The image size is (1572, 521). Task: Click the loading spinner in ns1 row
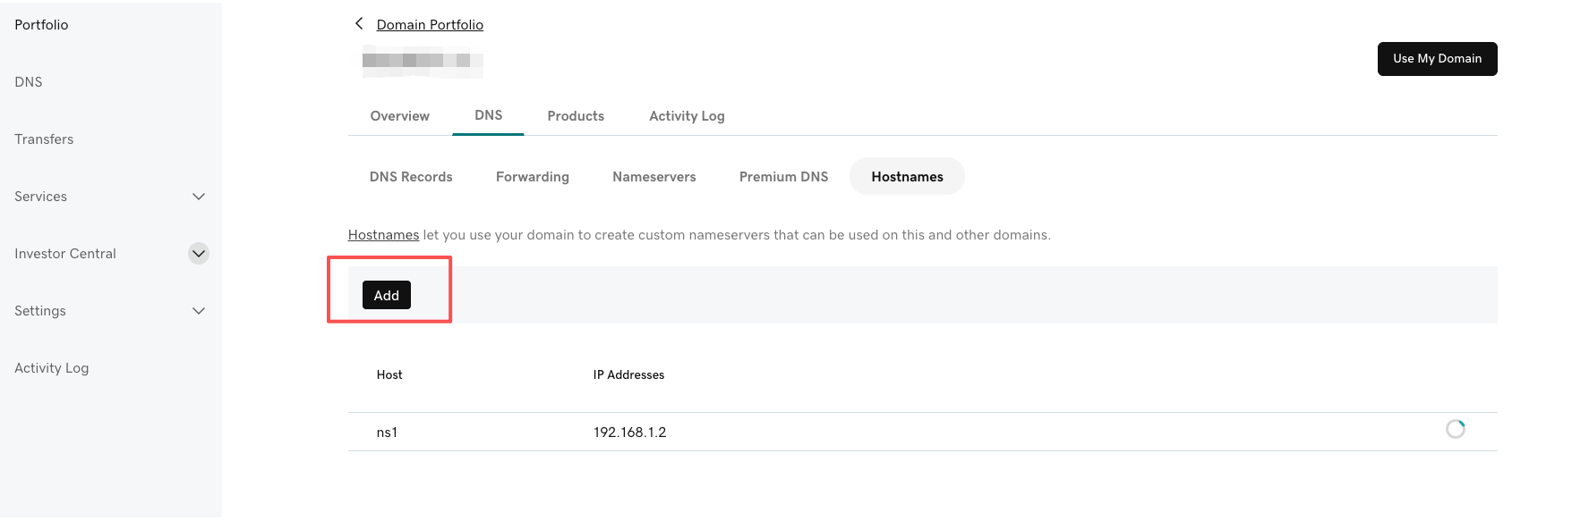tap(1455, 430)
